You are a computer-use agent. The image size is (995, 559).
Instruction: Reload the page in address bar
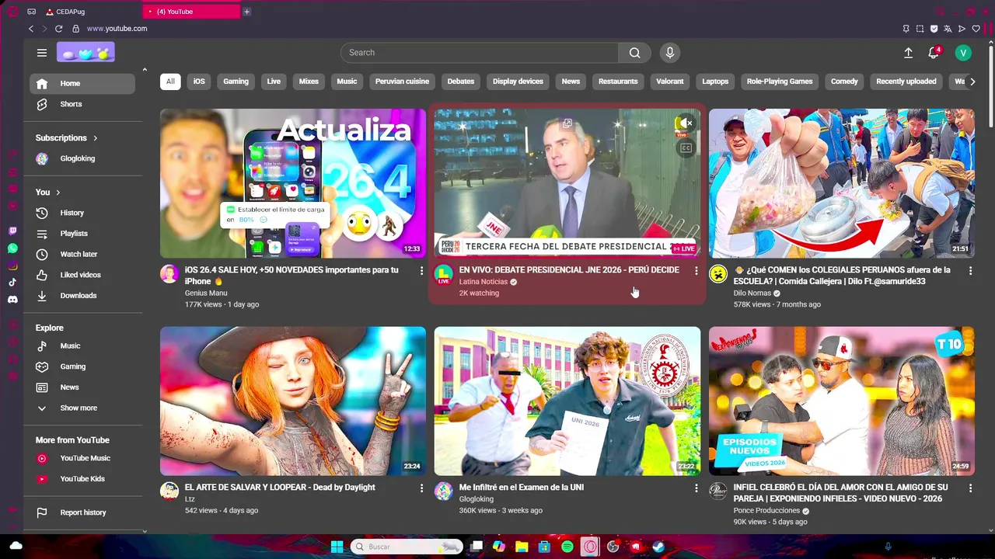point(58,29)
